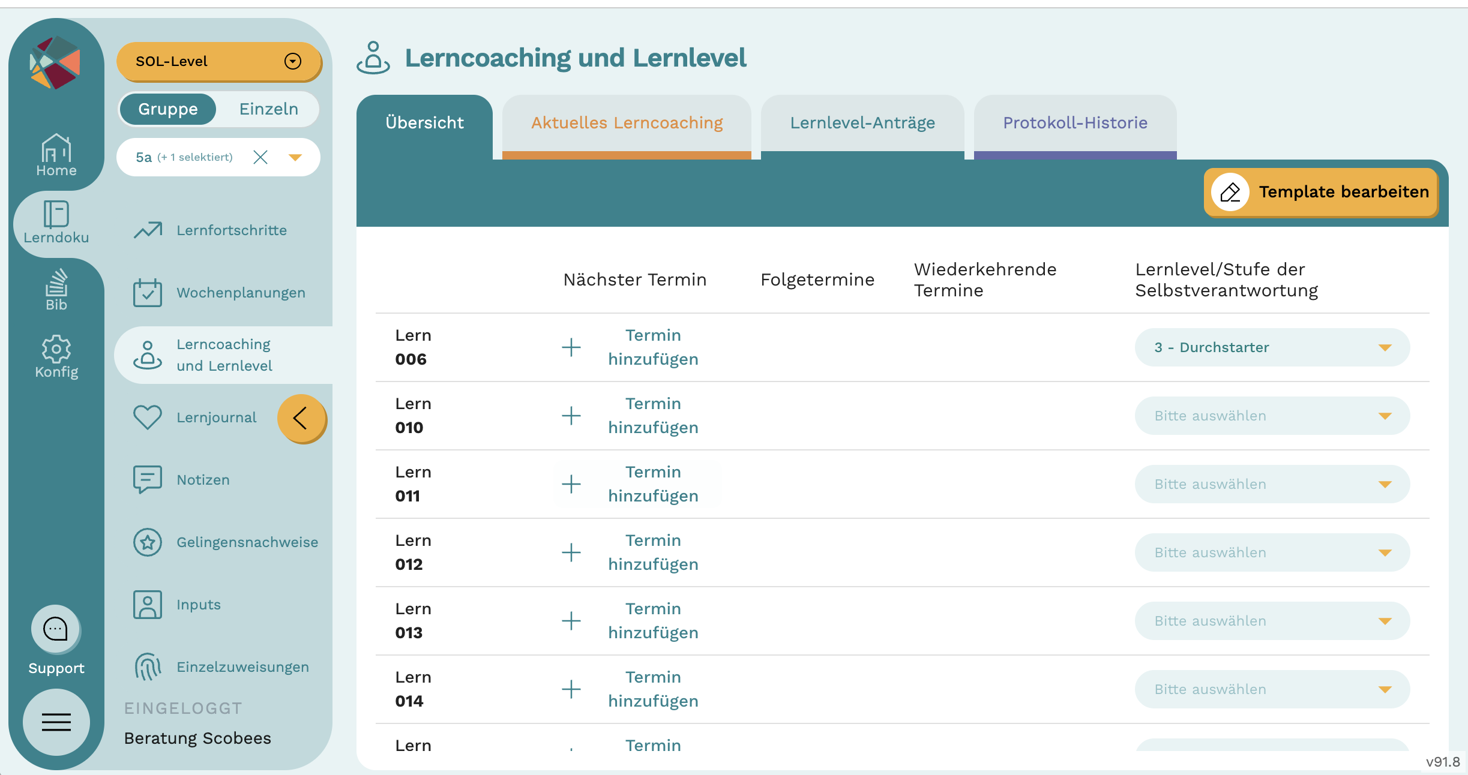Click the Scobees logo icon
Image resolution: width=1468 pixels, height=775 pixels.
pos(55,62)
